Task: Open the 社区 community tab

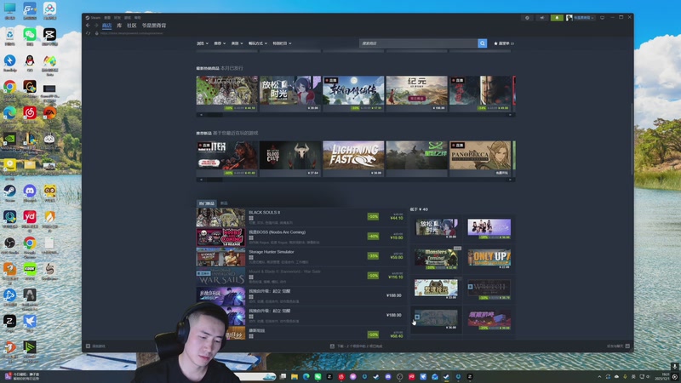Action: click(x=132, y=26)
